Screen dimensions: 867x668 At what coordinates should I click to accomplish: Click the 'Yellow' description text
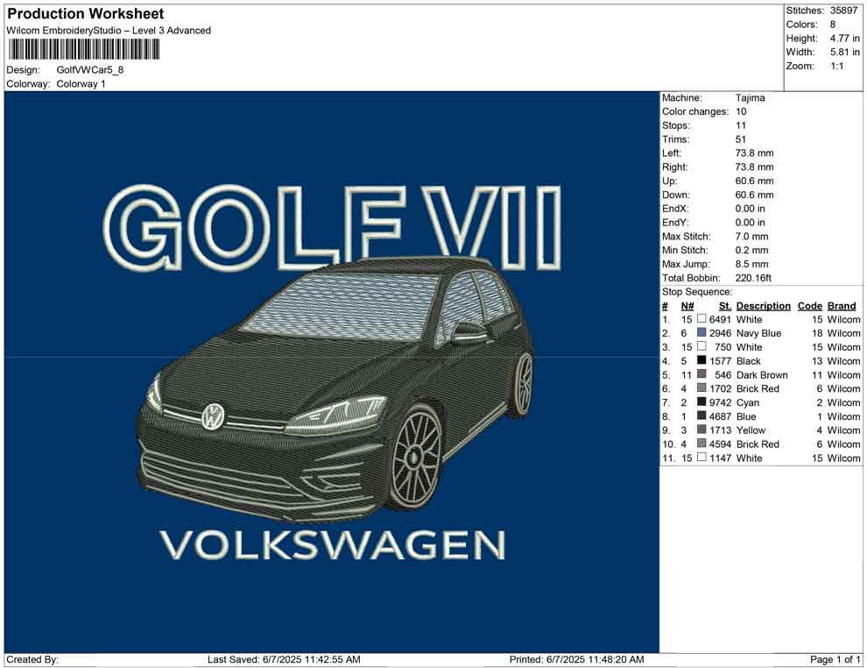click(751, 430)
